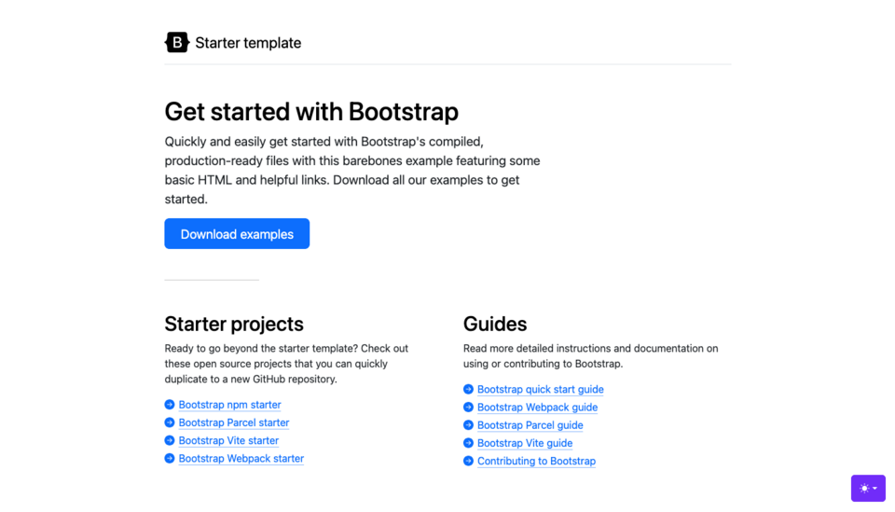This screenshot has height=512, width=895.
Task: Click the Download examples button
Action: [x=237, y=233]
